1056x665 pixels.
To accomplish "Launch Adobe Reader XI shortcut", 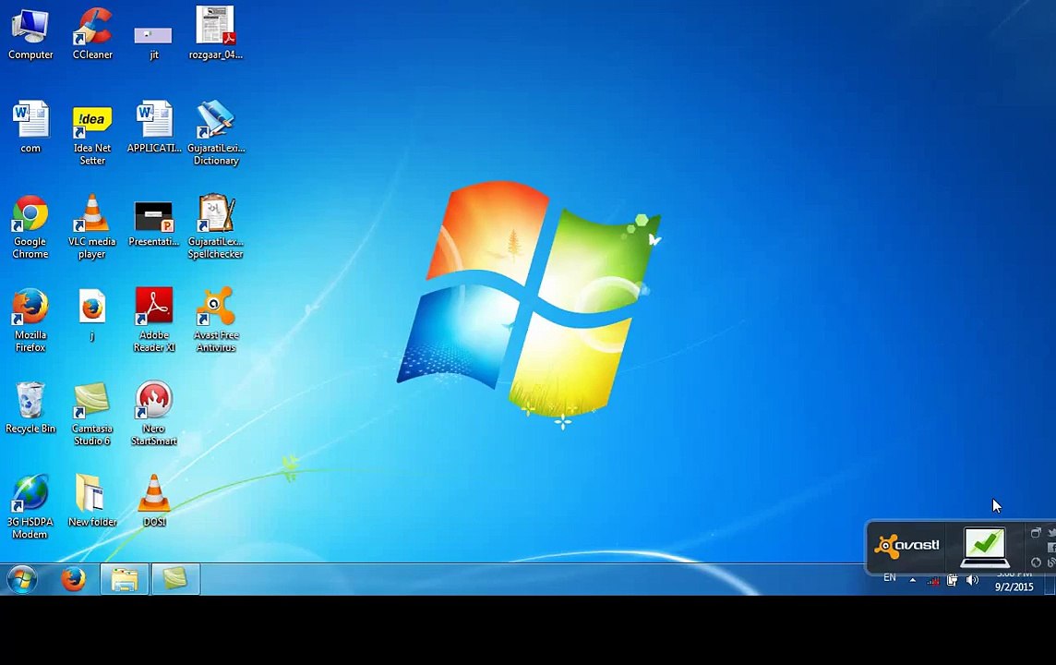I will pos(154,320).
